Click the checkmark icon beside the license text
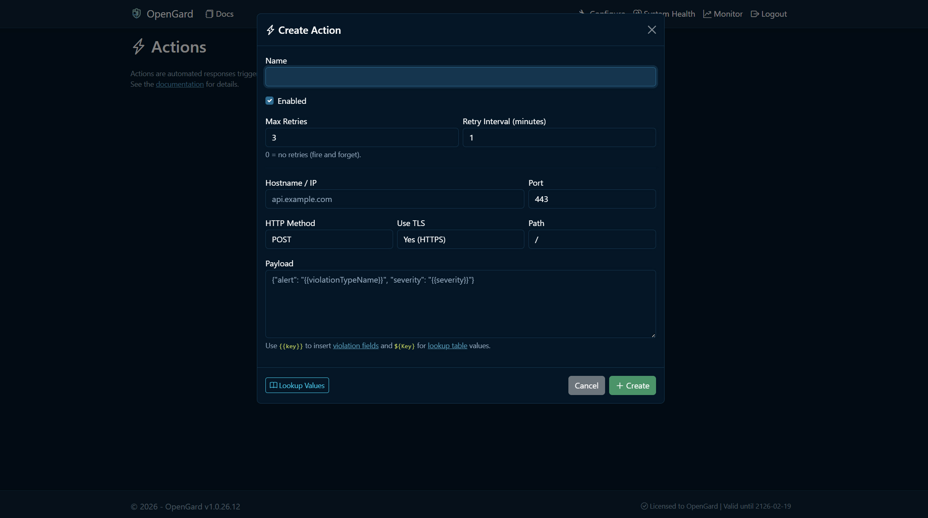The height and width of the screenshot is (518, 928). pos(645,506)
